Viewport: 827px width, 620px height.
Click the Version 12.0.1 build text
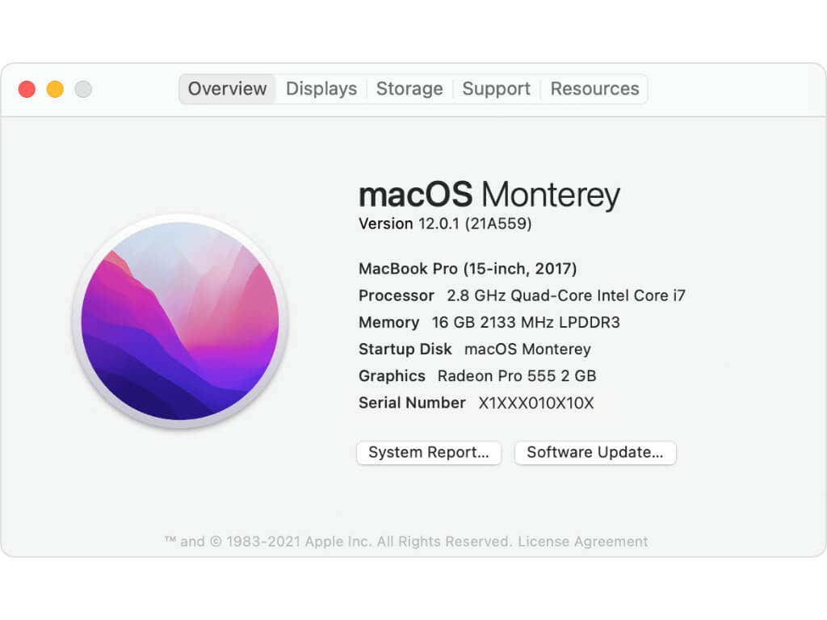pyautogui.click(x=445, y=224)
